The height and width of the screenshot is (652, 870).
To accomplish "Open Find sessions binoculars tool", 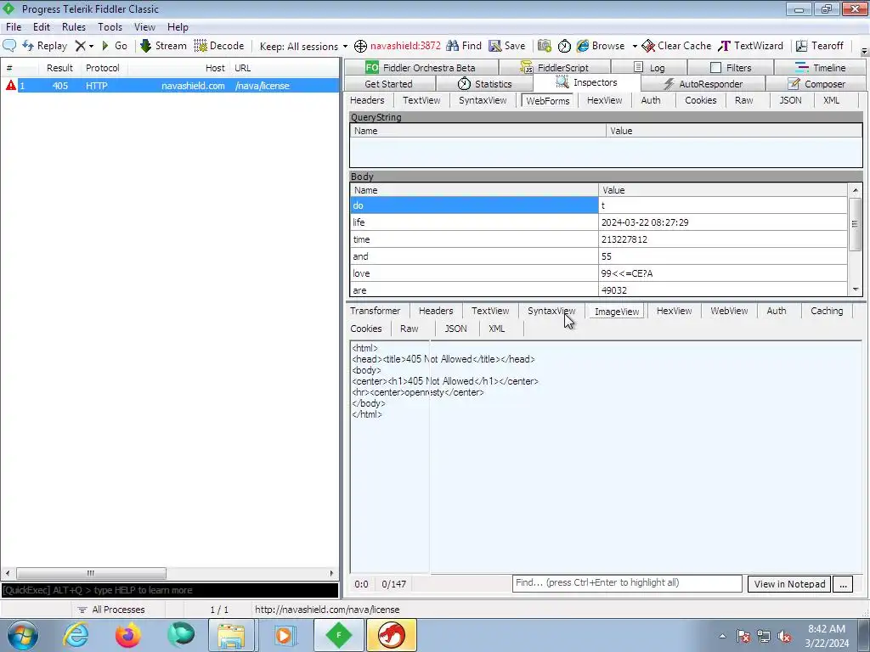I will 464,46.
